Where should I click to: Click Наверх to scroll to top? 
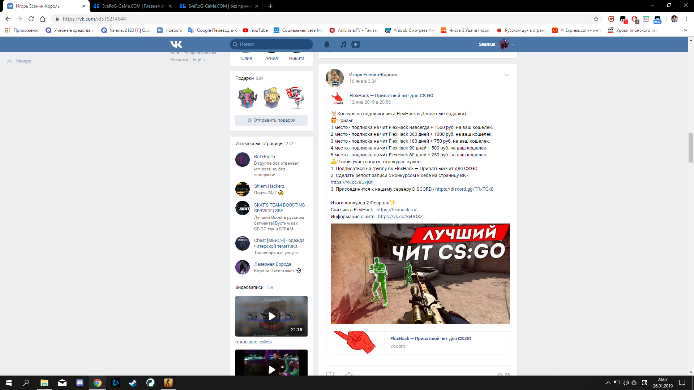click(19, 61)
